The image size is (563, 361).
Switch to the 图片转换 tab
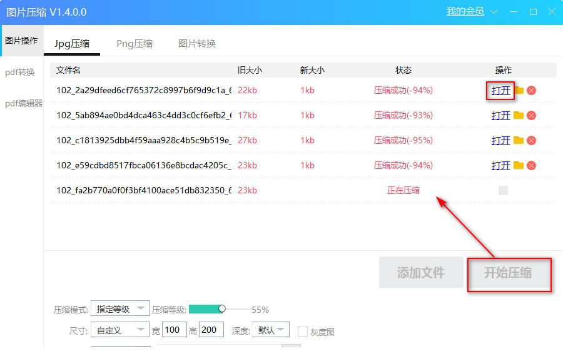(197, 44)
